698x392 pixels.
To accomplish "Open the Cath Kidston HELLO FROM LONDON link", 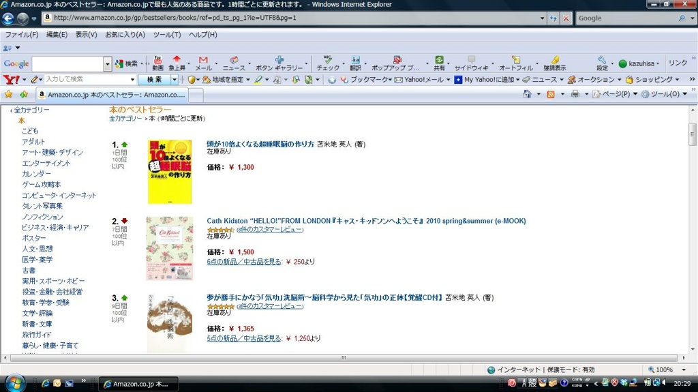I will coord(366,220).
